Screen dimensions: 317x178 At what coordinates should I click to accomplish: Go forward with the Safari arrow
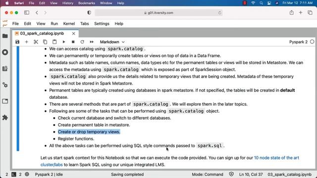[x=45, y=12]
